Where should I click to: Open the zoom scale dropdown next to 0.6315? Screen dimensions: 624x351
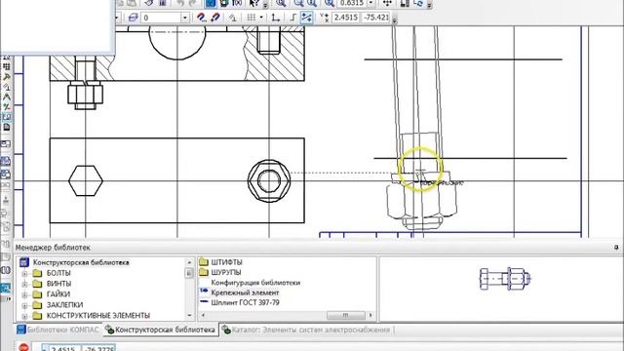pos(370,3)
